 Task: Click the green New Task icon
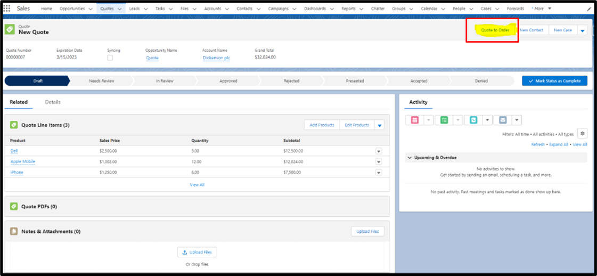[x=444, y=120]
